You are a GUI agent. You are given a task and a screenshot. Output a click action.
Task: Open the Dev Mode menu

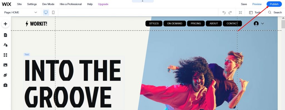pyautogui.click(x=48, y=4)
